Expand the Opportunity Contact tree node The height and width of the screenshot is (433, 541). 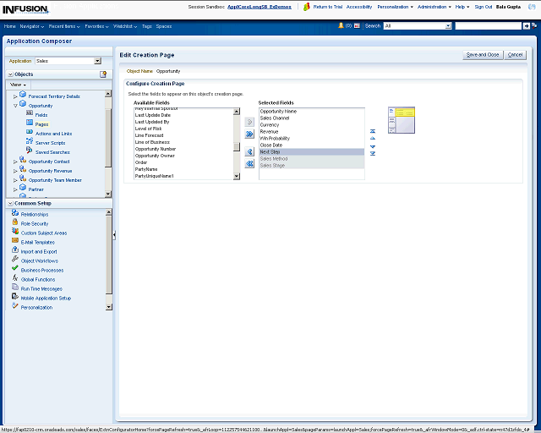tap(15, 162)
